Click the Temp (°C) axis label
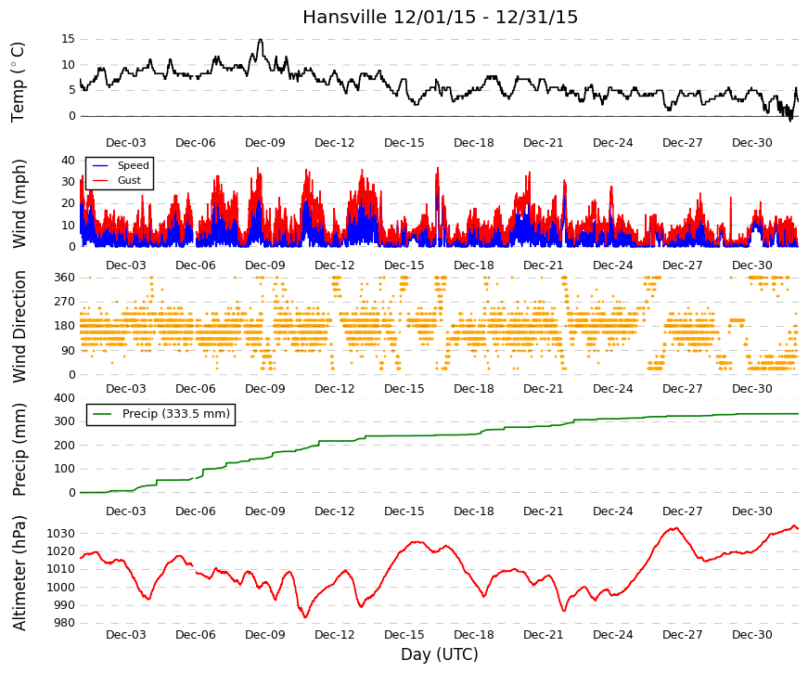Screen dimensions: 808x673 (18, 82)
